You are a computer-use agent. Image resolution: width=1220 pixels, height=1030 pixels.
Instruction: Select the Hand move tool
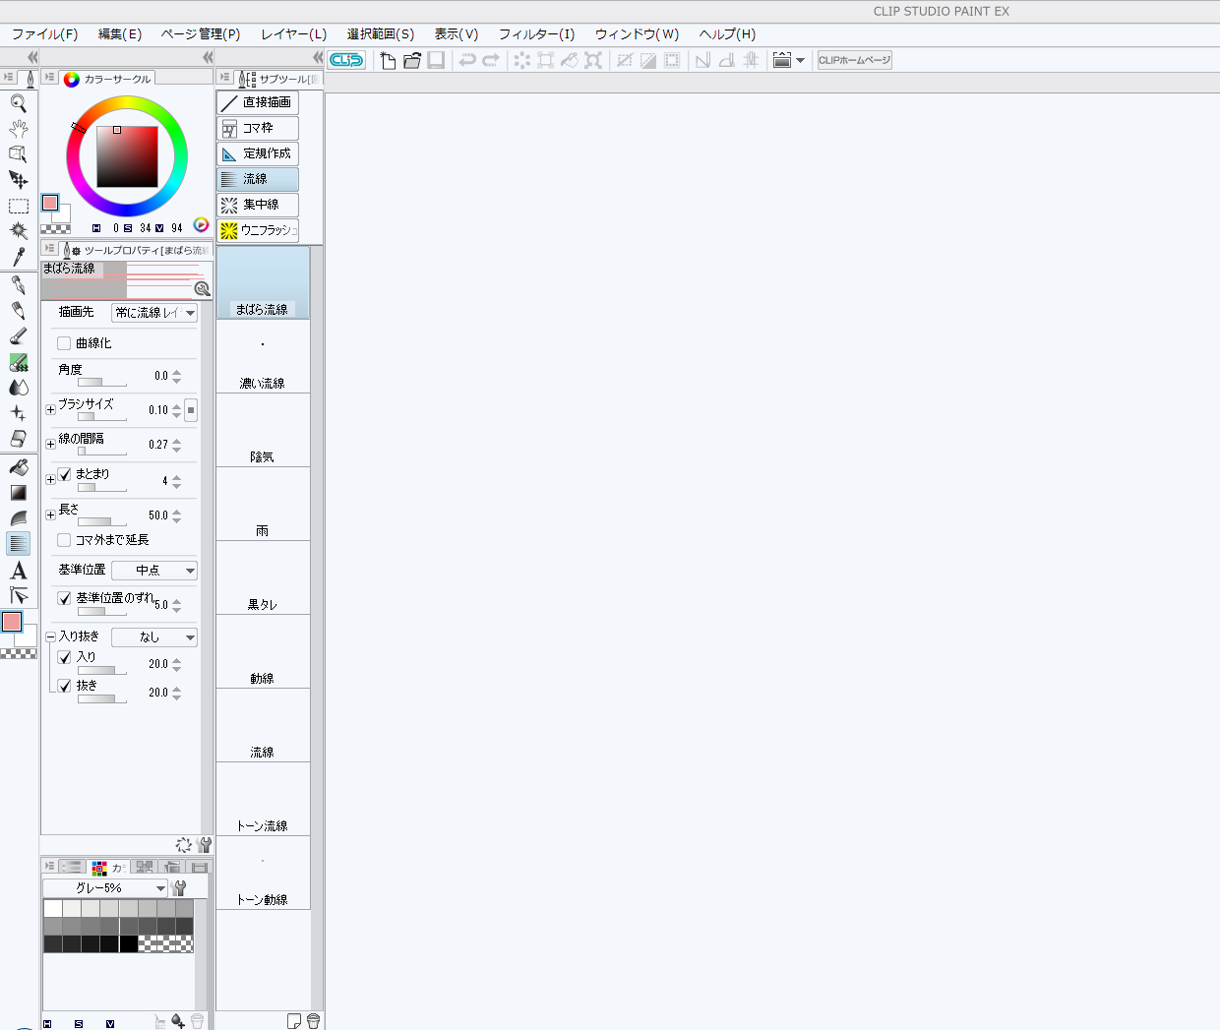(18, 128)
